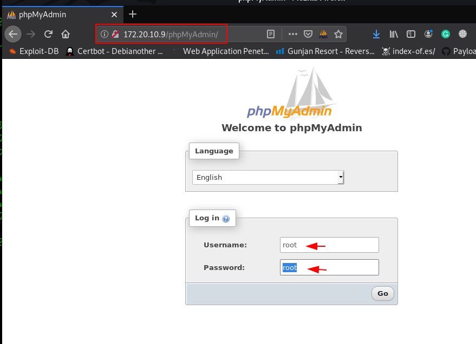Show site information icon in address bar
The image size is (476, 344).
(x=105, y=34)
